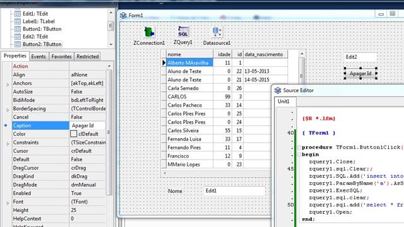The height and width of the screenshot is (227, 404).
Task: Click the Button1: TButton tree icon
Action: [x=18, y=29]
